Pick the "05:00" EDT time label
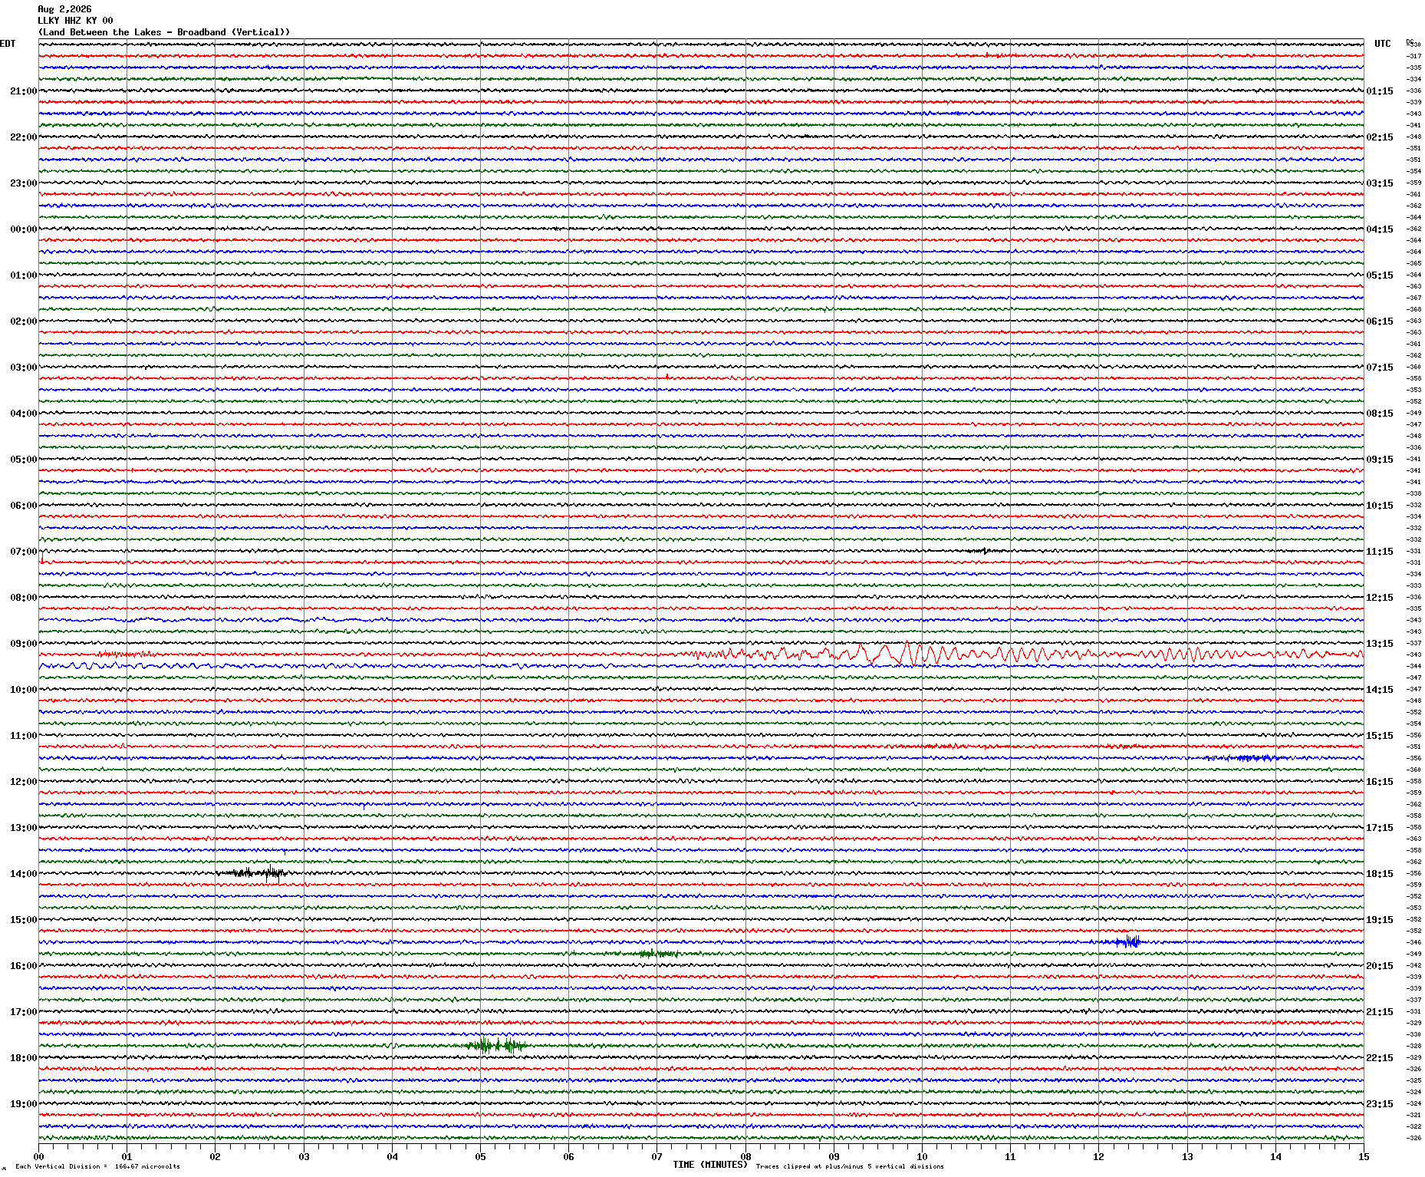Viewport: 1425px width, 1177px height. (23, 460)
